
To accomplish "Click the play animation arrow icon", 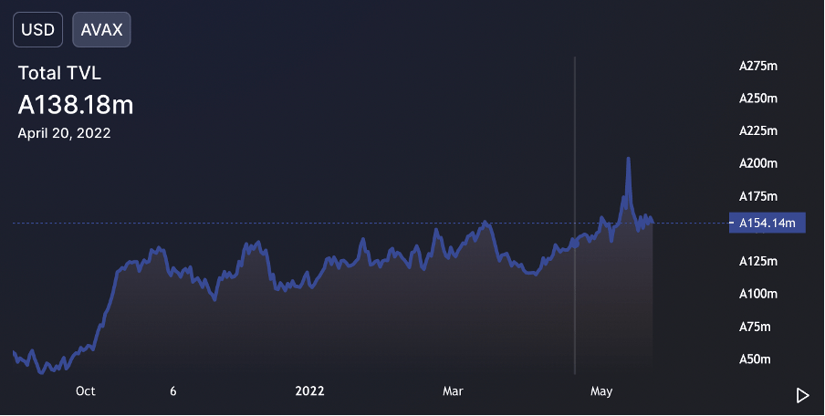I will coord(802,395).
